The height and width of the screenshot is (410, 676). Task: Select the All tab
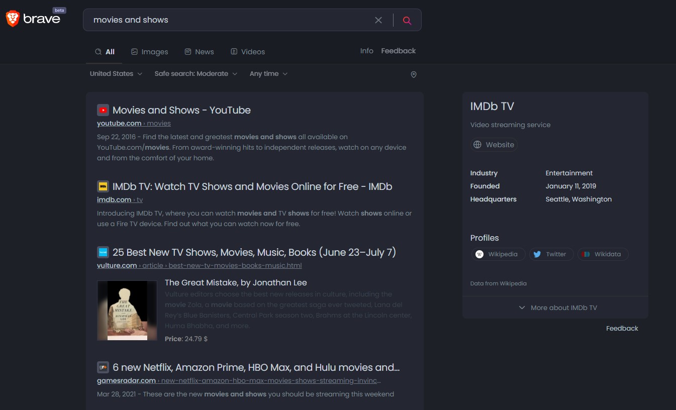(x=105, y=52)
